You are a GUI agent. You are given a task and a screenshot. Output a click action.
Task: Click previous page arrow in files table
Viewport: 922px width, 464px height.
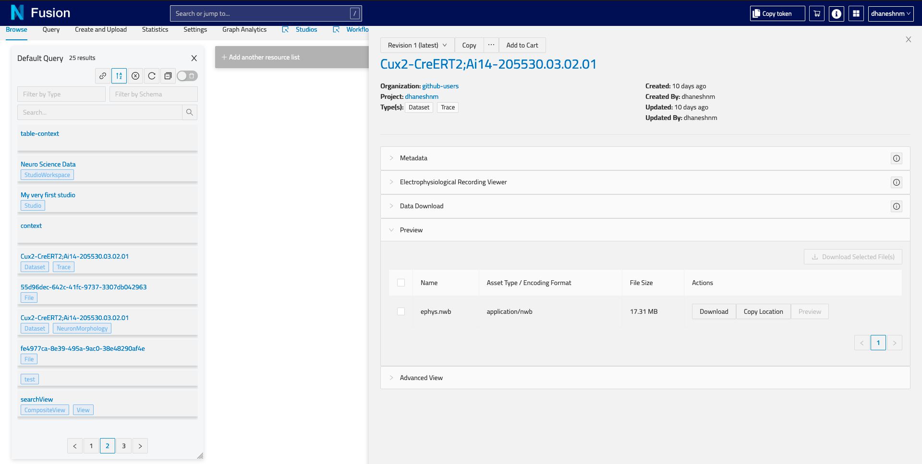click(x=862, y=343)
